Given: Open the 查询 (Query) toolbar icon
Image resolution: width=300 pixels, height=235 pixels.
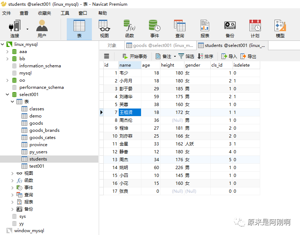Looking at the screenshot, I should 180,29.
